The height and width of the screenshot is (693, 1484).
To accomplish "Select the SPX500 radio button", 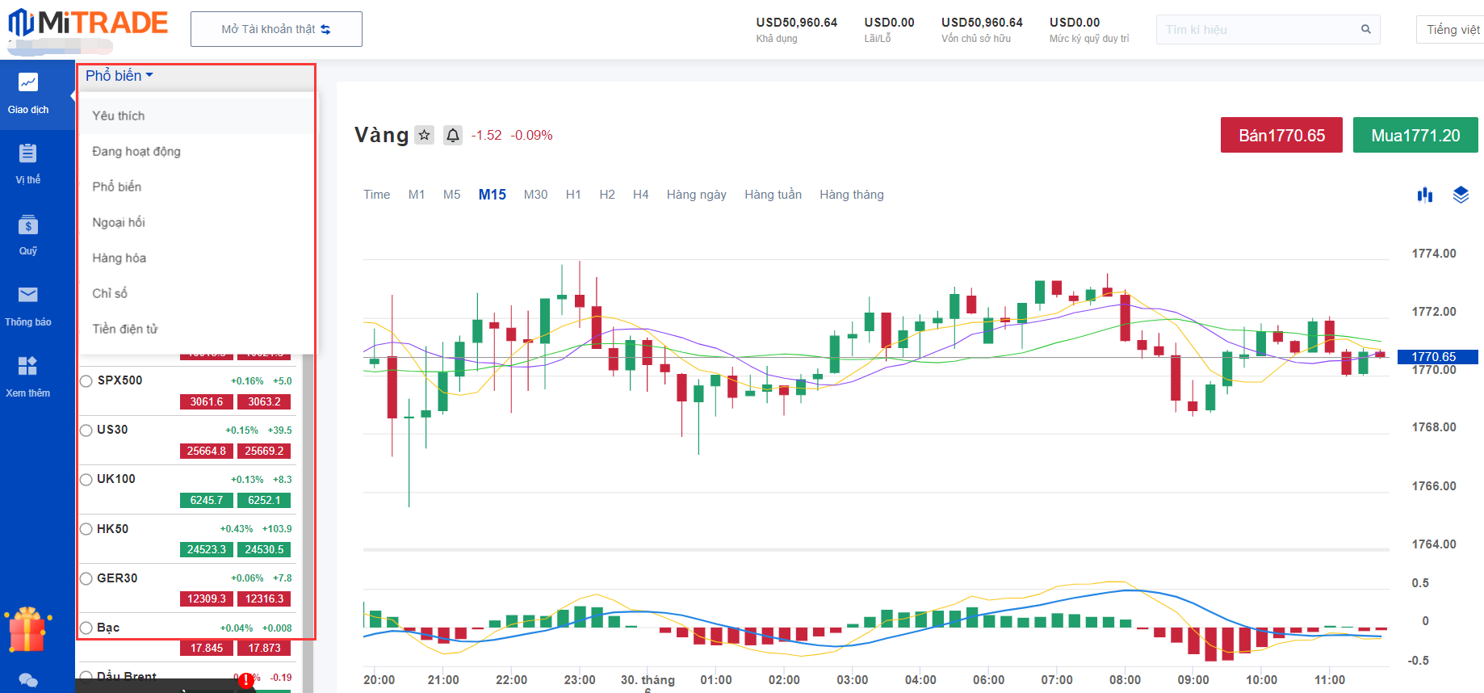I will point(86,381).
